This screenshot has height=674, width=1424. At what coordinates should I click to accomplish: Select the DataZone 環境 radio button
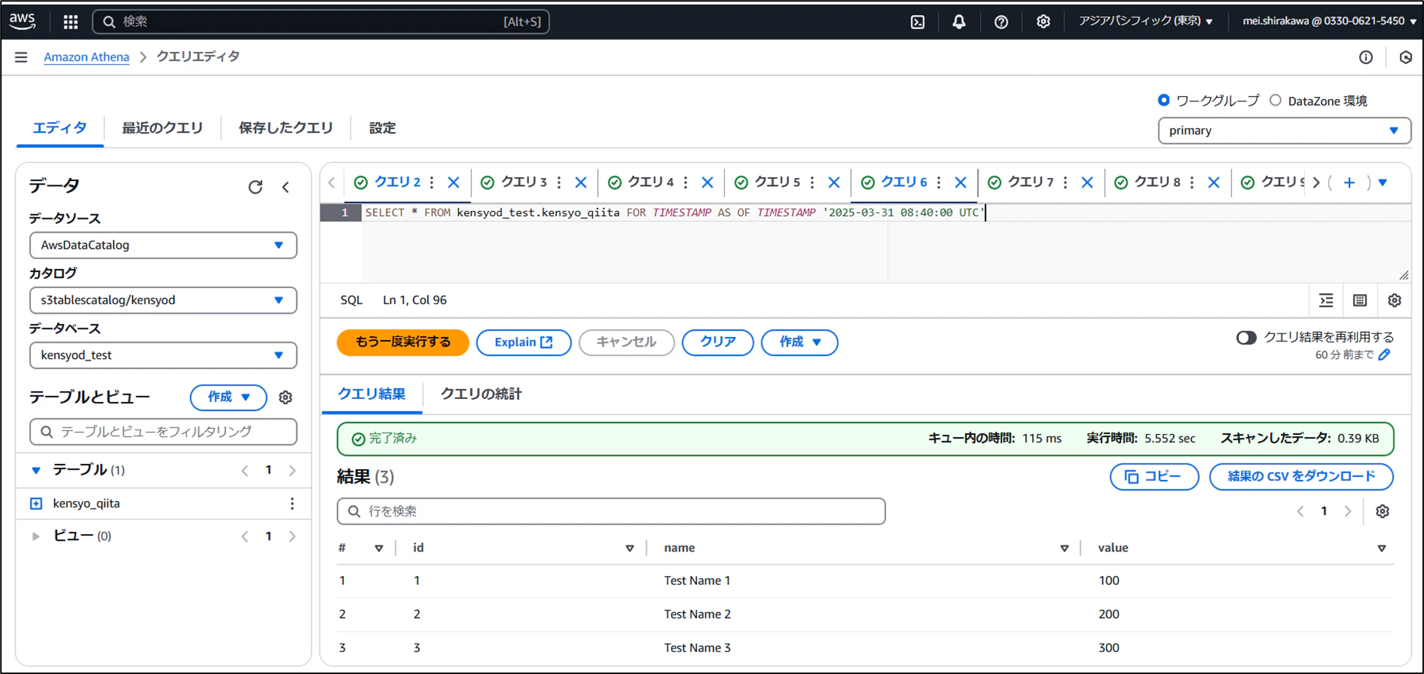pos(1275,100)
